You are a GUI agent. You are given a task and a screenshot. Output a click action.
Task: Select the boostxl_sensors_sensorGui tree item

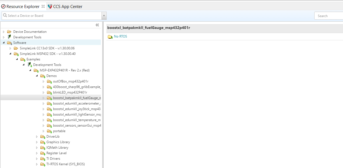pyautogui.click(x=77, y=126)
